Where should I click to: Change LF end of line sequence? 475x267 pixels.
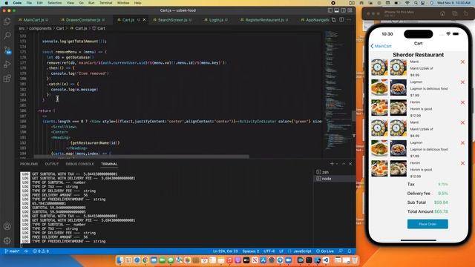[281, 251]
